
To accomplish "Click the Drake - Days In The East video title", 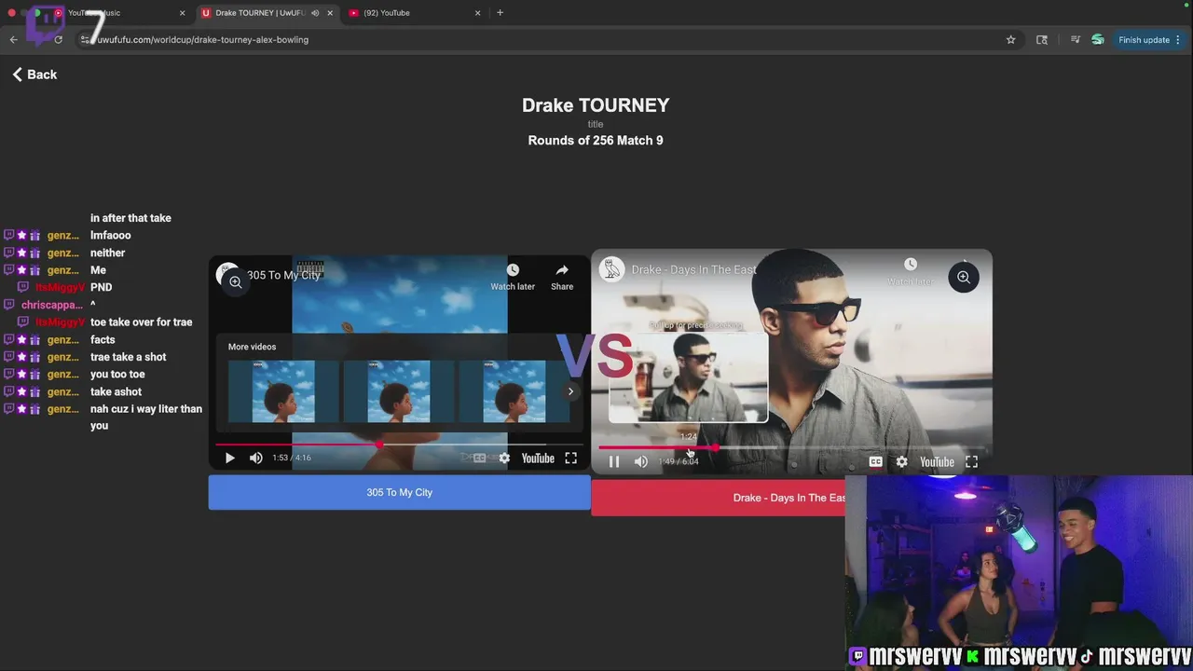I will coord(694,269).
